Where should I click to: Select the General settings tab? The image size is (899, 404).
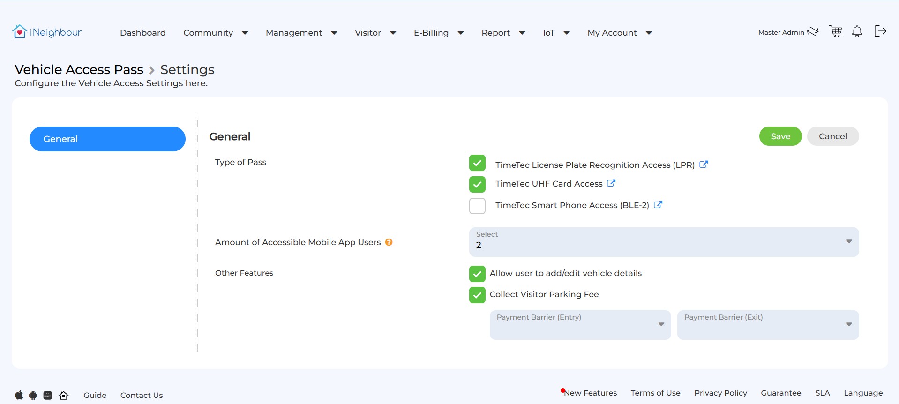[x=107, y=139]
